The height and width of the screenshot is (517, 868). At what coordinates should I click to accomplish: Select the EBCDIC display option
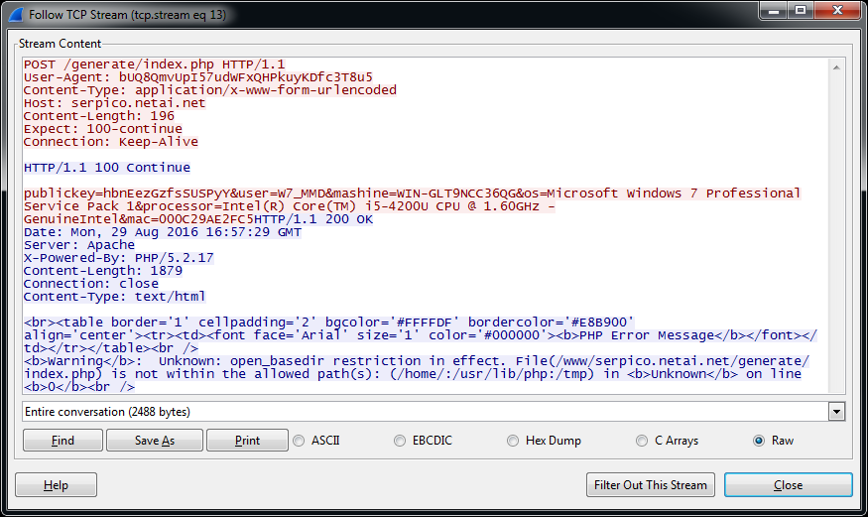coord(400,441)
